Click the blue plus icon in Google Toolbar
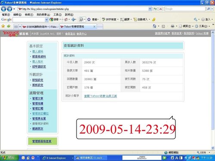Viewport: 215px width, 161px height. pos(74,19)
